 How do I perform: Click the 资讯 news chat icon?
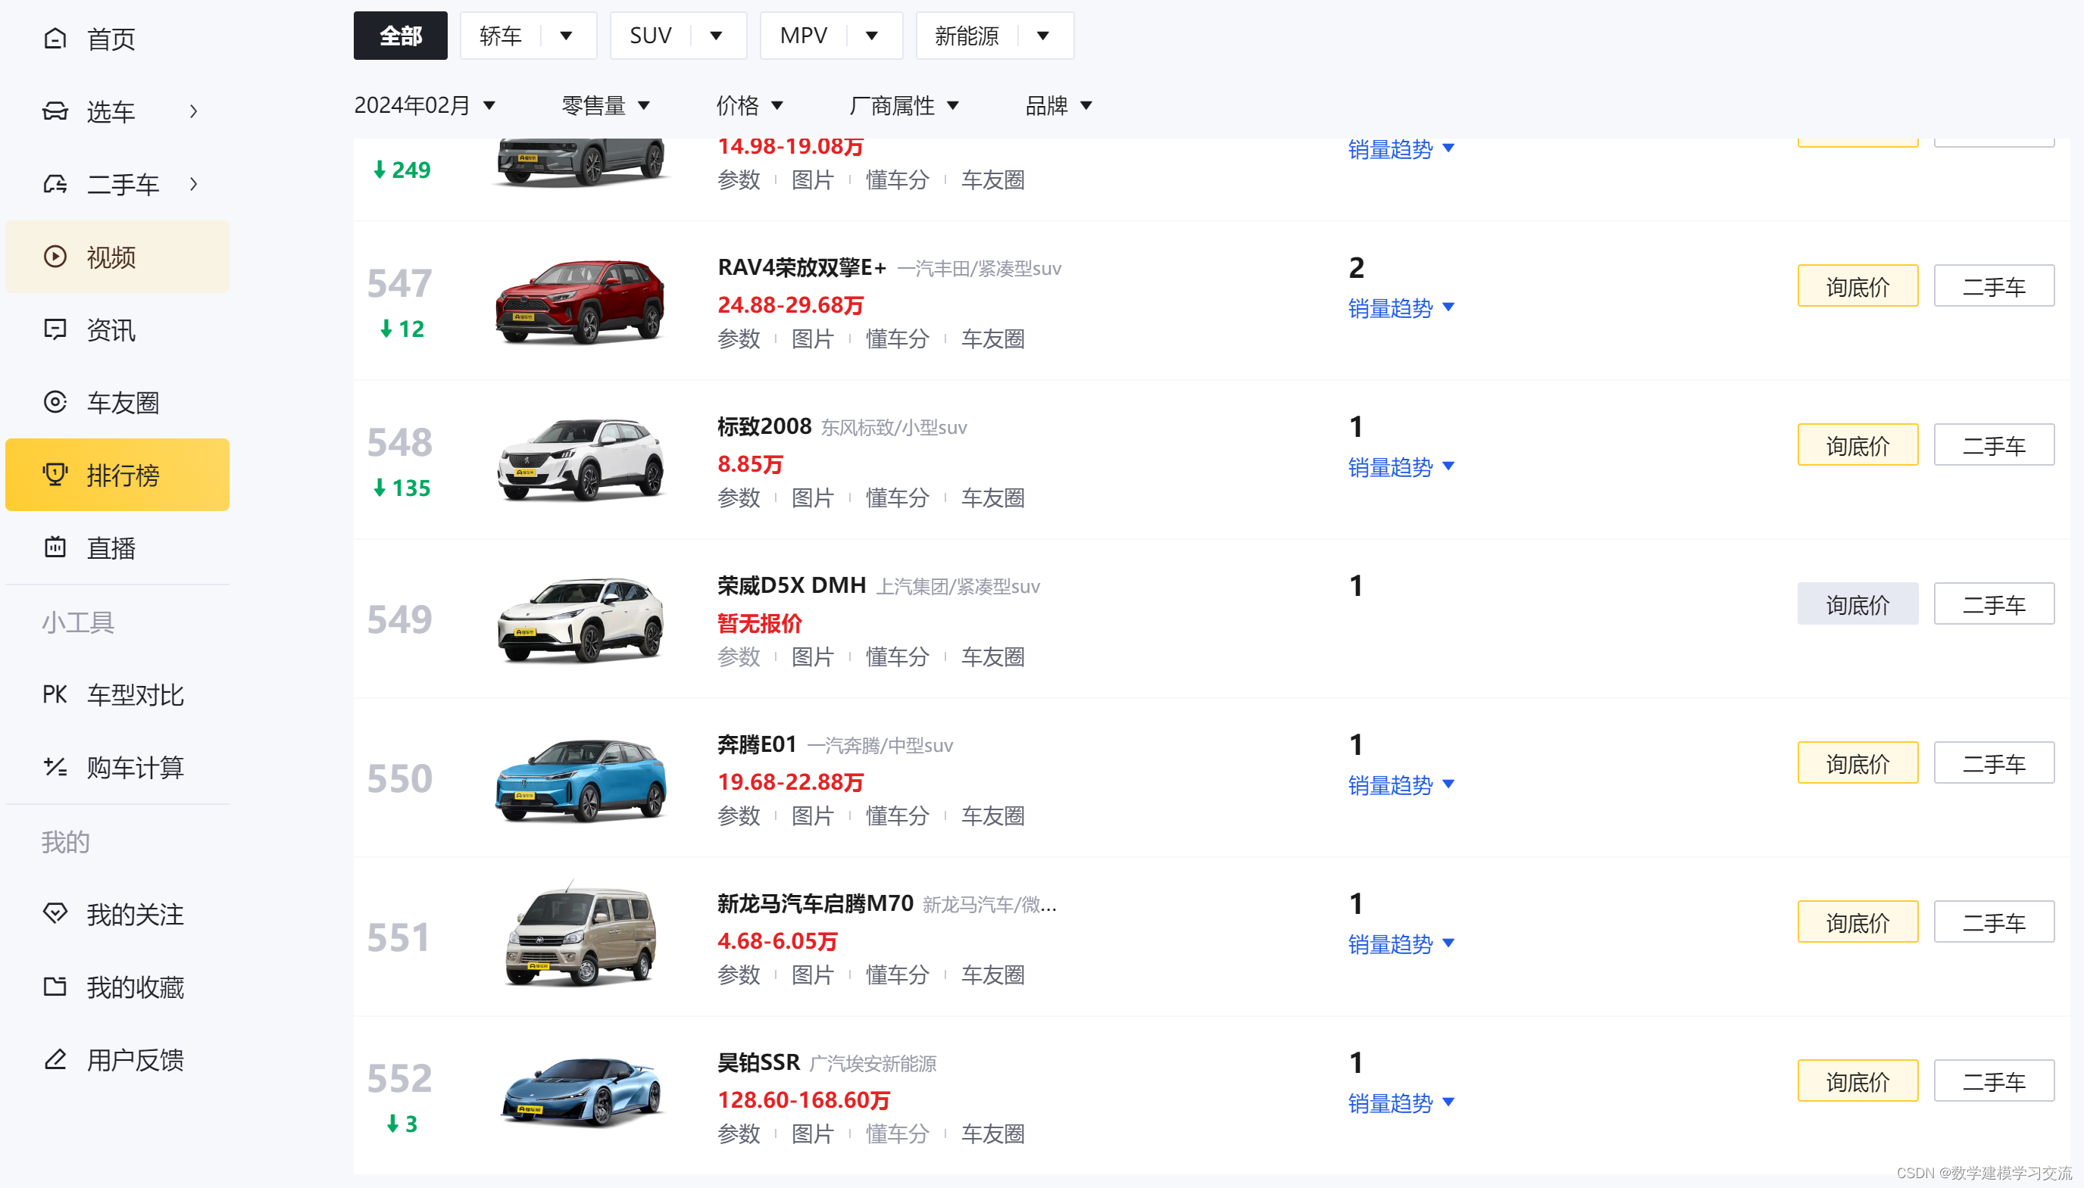click(x=55, y=329)
